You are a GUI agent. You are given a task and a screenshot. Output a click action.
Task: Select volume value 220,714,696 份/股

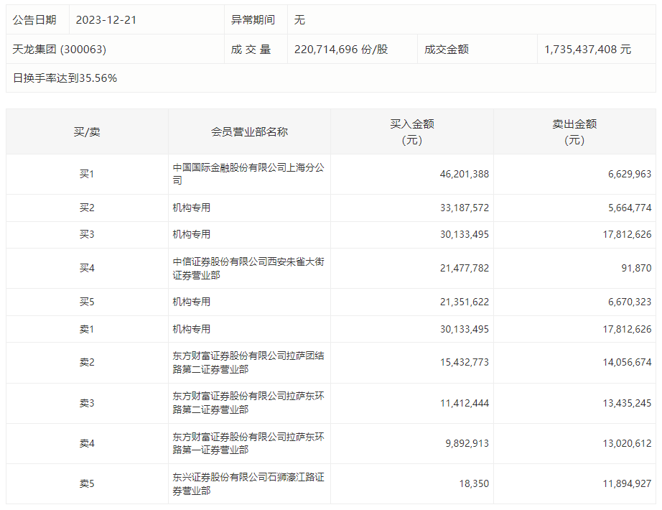pos(341,50)
